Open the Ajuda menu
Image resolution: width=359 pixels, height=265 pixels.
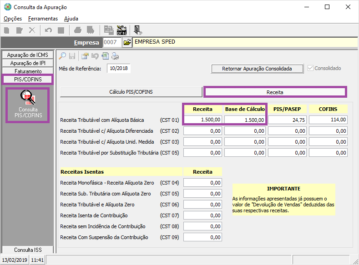pos(71,19)
